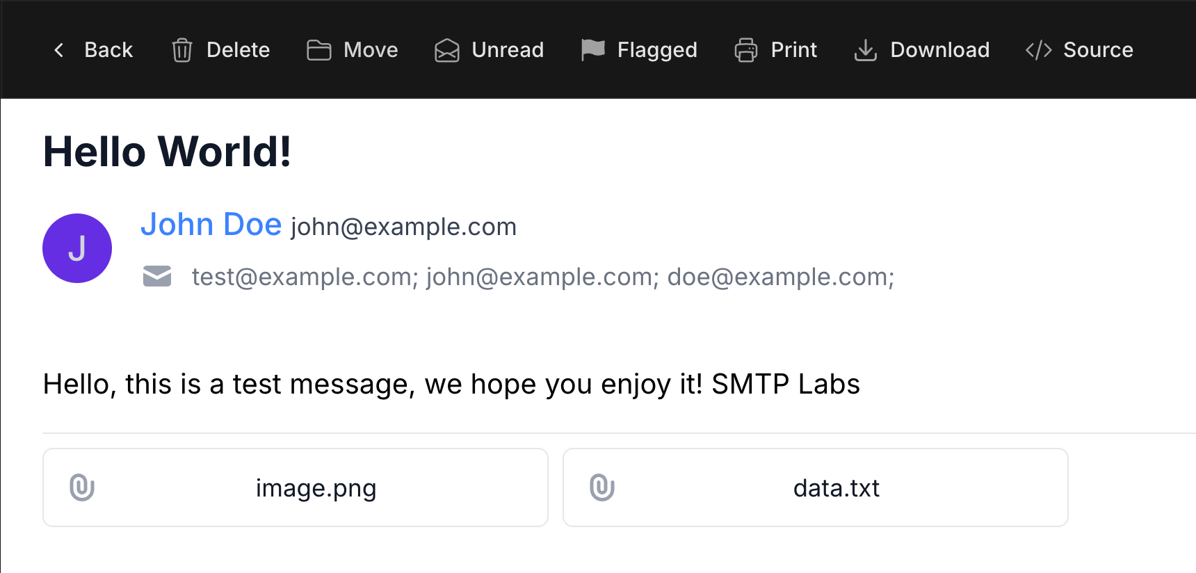Click the purple J avatar circle
Image resolution: width=1196 pixels, height=573 pixels.
(77, 248)
